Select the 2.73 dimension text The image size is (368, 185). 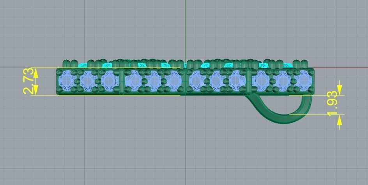(x=28, y=81)
